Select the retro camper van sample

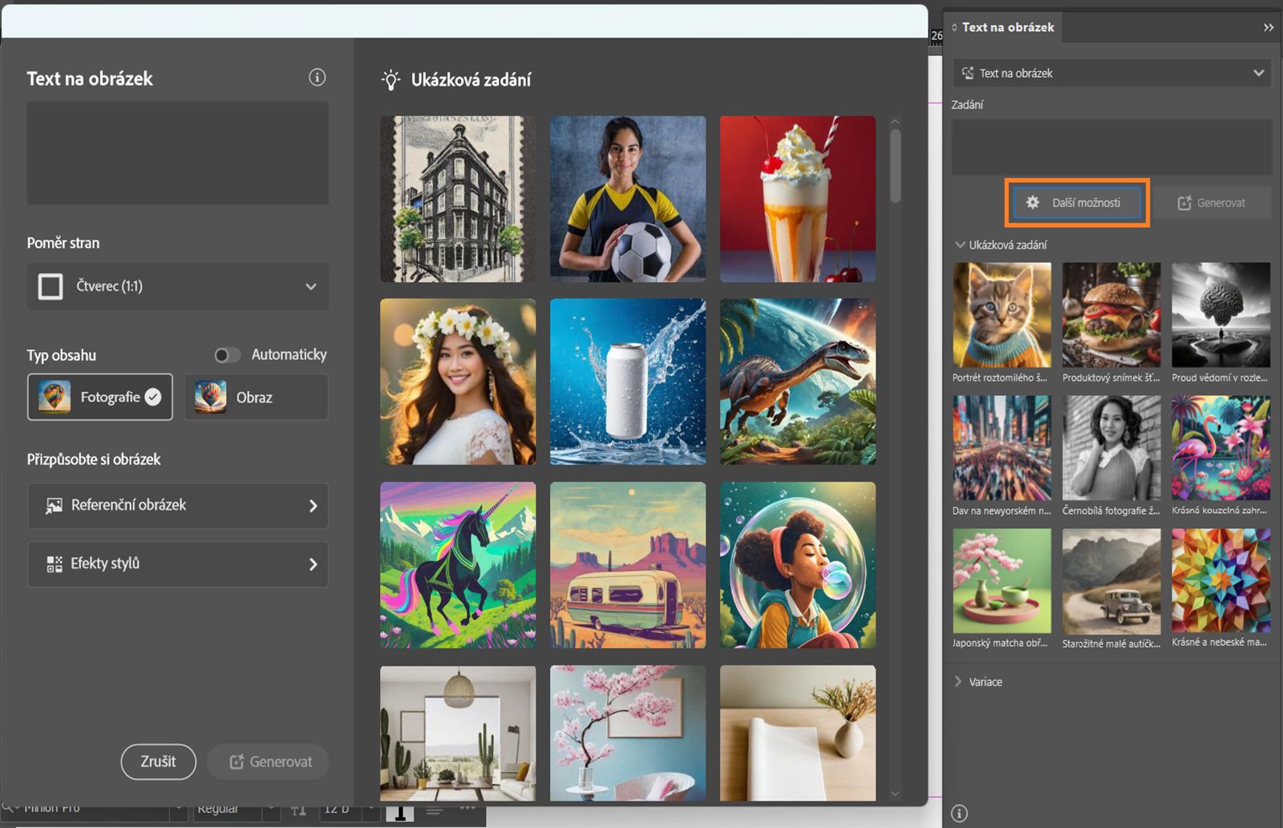(628, 565)
